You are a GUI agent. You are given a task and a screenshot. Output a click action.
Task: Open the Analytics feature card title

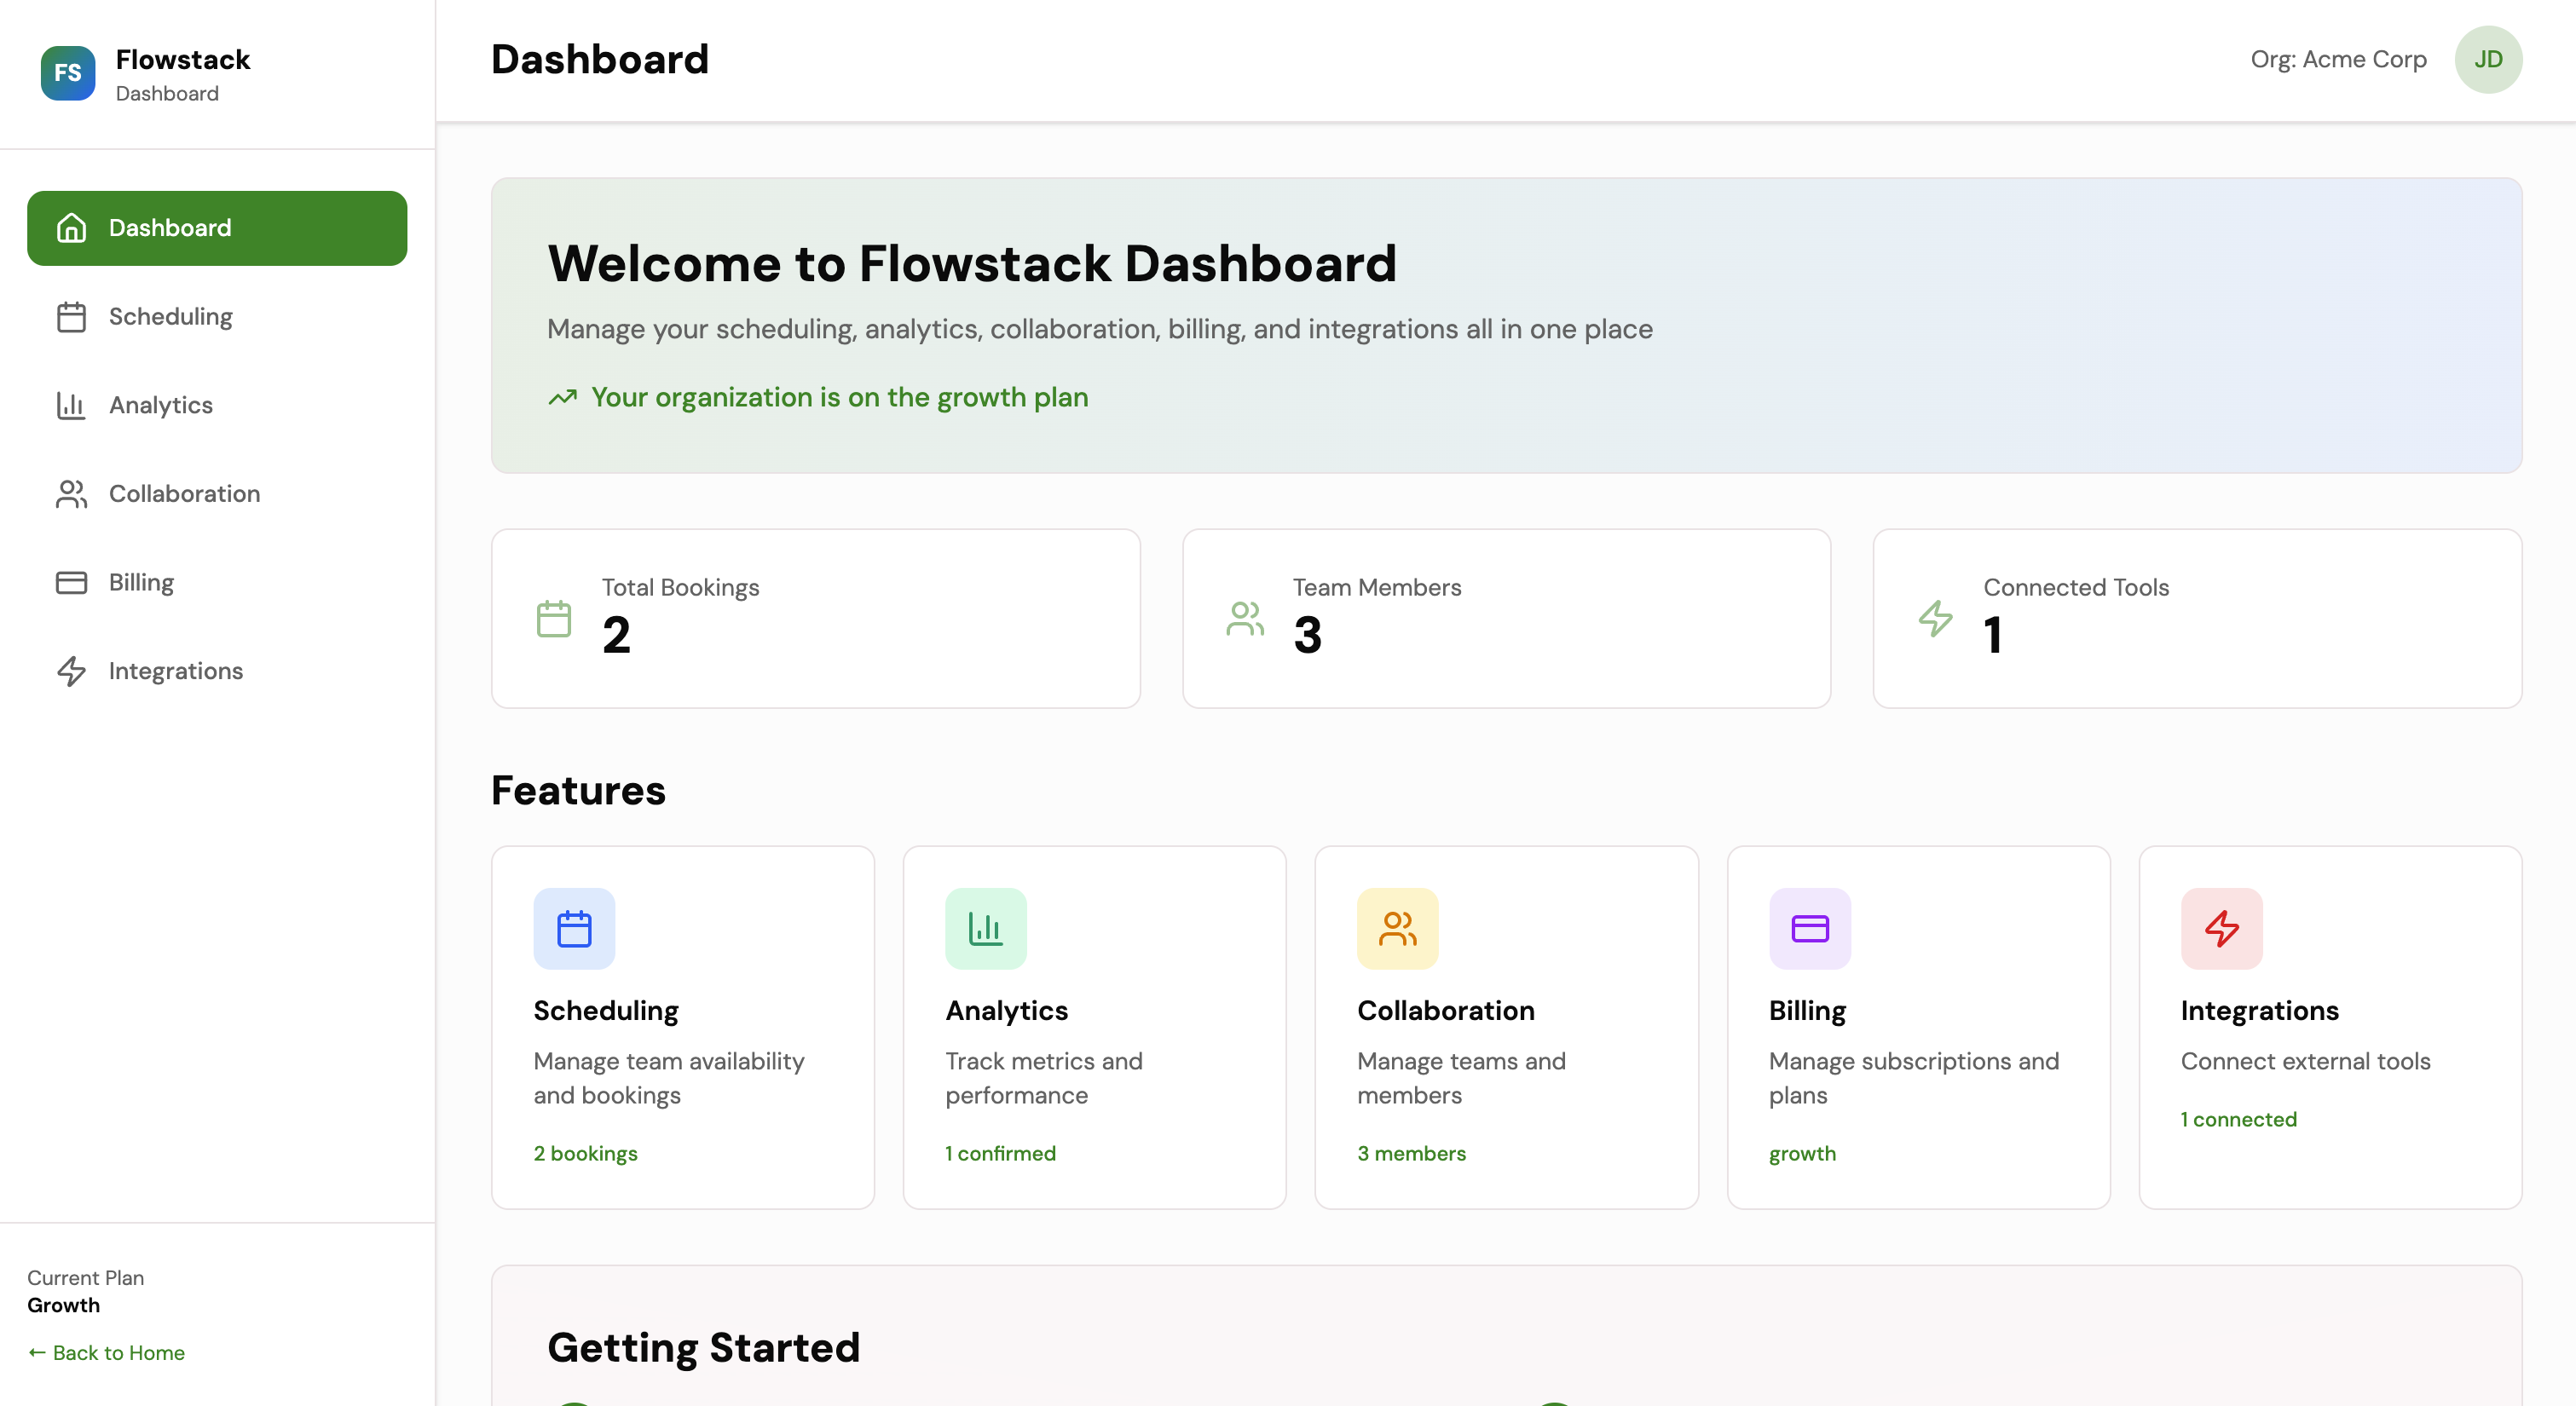click(x=1007, y=1011)
